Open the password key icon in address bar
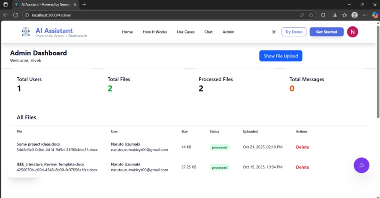The width and height of the screenshot is (380, 198). (302, 15)
